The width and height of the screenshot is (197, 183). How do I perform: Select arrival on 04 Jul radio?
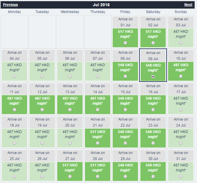(x=14, y=76)
